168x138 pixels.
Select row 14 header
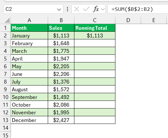(5, 128)
